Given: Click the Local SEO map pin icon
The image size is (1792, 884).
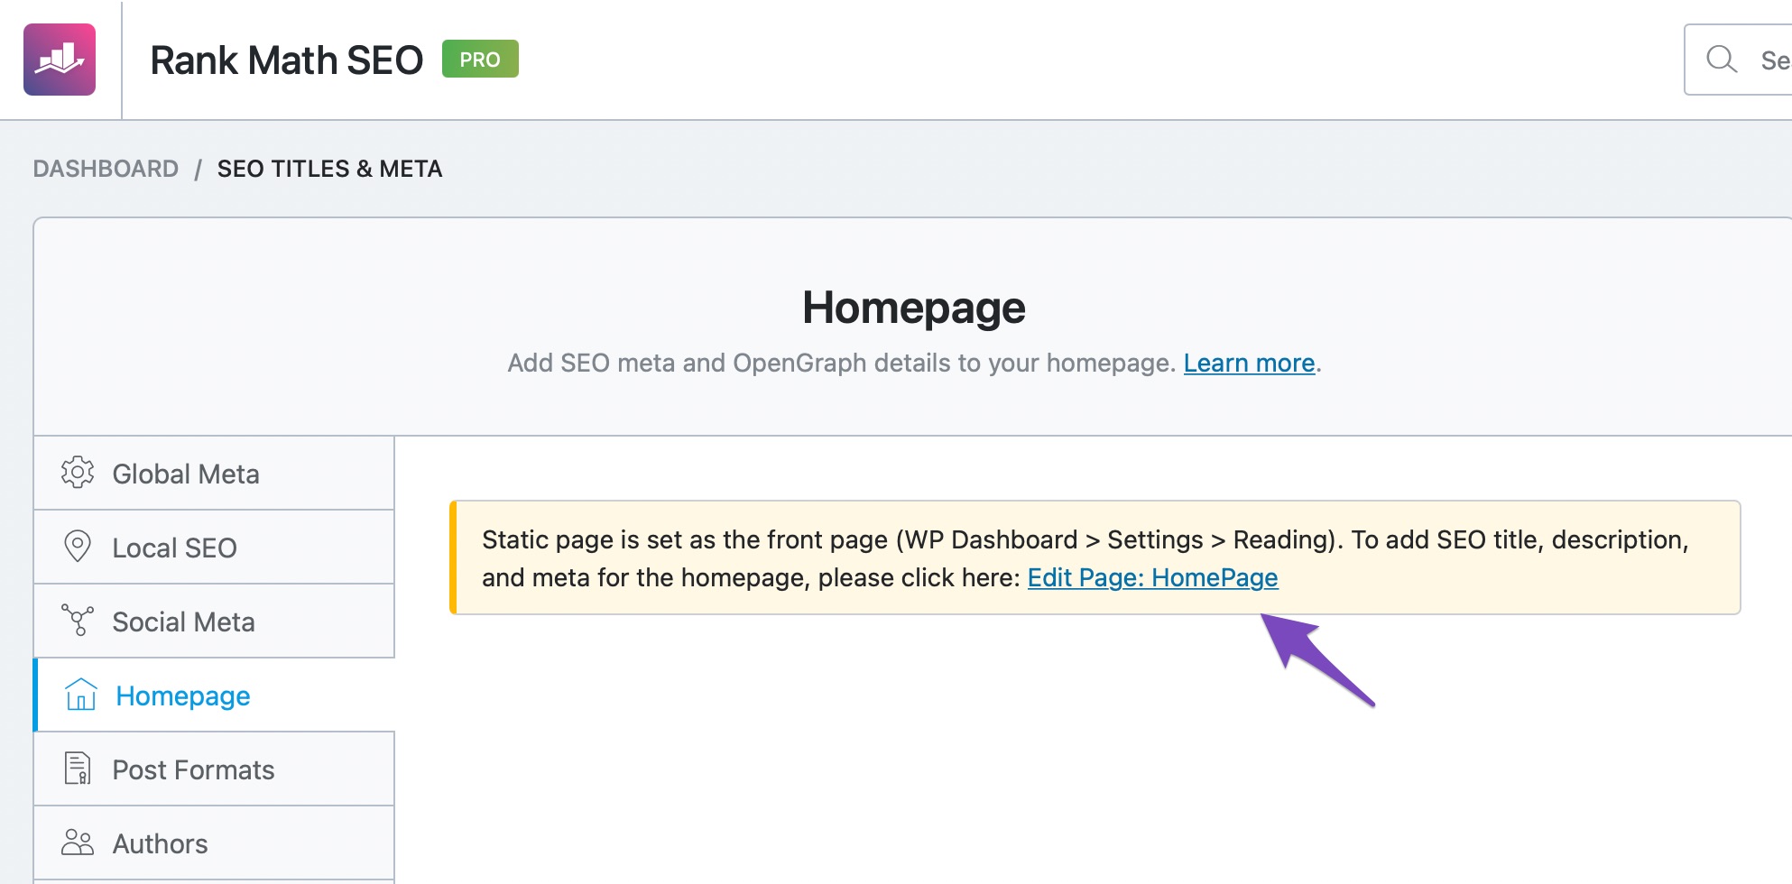Looking at the screenshot, I should (x=78, y=547).
